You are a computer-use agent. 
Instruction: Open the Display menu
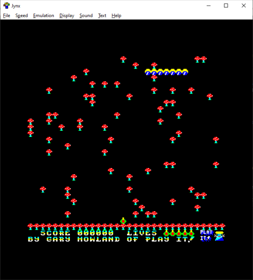(67, 16)
